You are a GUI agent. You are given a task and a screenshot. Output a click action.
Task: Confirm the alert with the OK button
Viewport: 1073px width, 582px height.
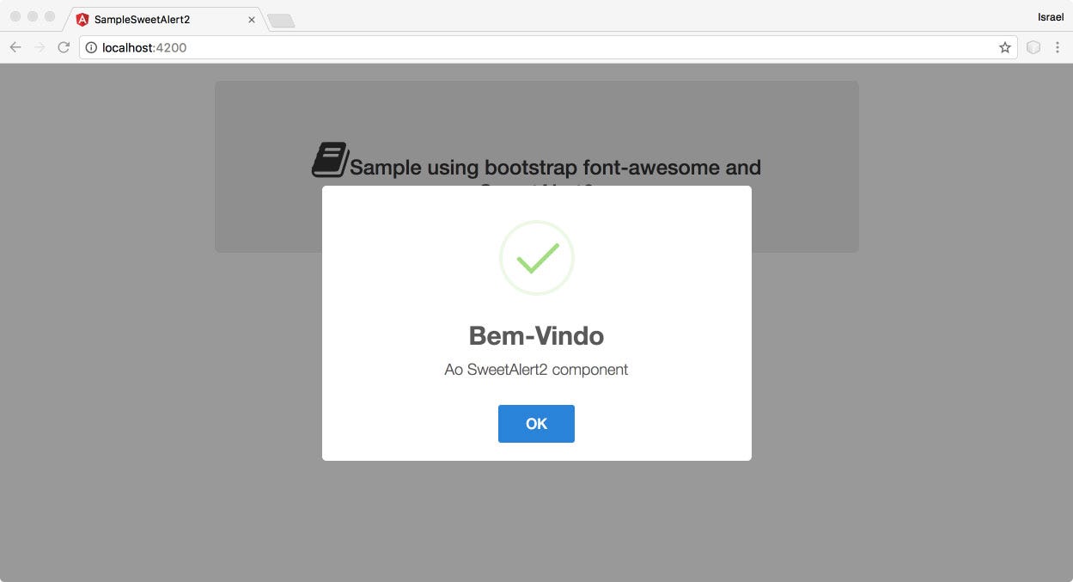[536, 424]
